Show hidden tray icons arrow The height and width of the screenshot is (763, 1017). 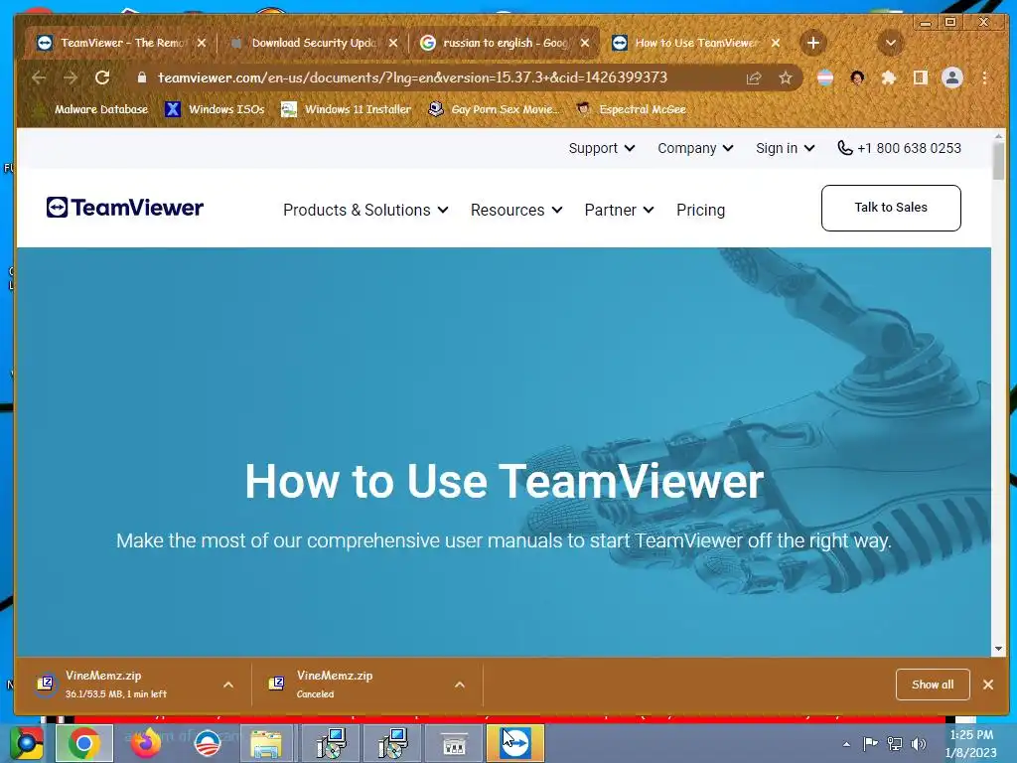[x=846, y=744]
